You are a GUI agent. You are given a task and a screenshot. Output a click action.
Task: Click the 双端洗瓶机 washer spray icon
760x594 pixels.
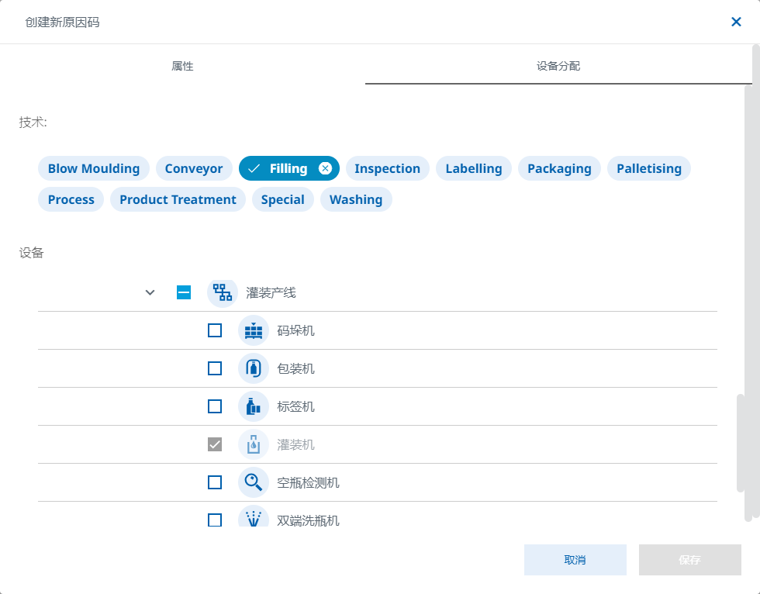point(254,518)
